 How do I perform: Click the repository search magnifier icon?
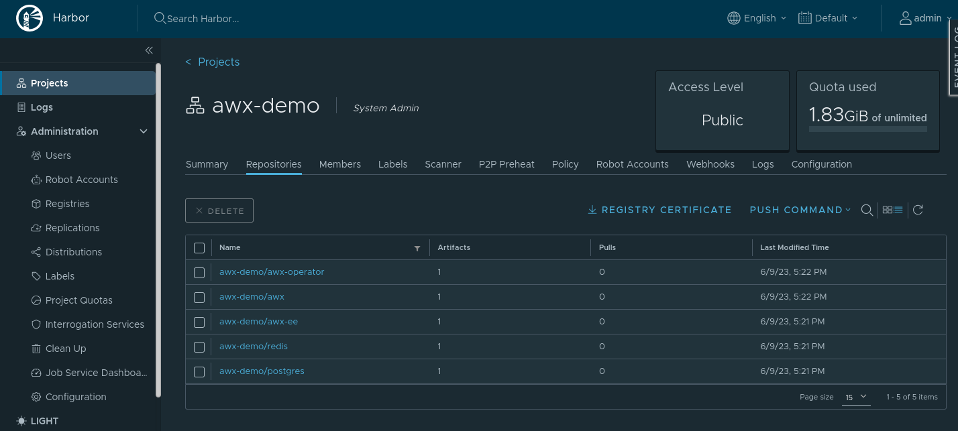click(867, 210)
